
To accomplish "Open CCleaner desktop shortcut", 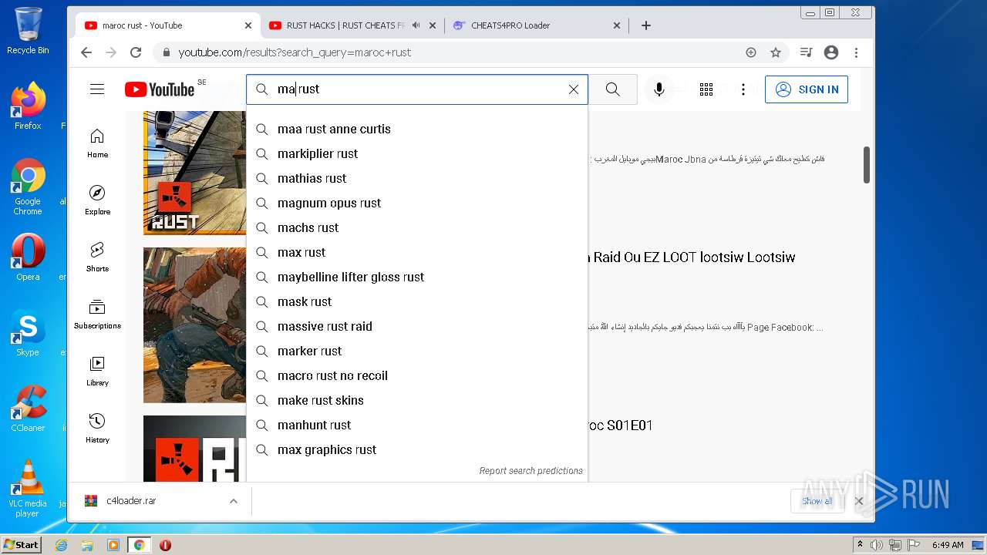I will 28,409.
